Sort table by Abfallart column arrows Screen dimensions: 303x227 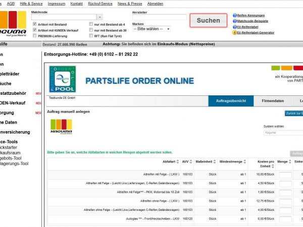click(178, 161)
